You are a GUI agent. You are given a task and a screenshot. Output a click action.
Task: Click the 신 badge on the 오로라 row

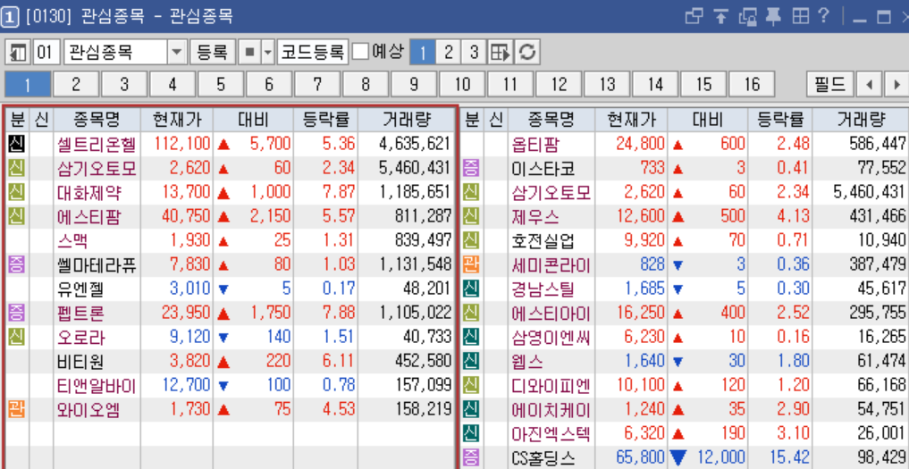17,338
